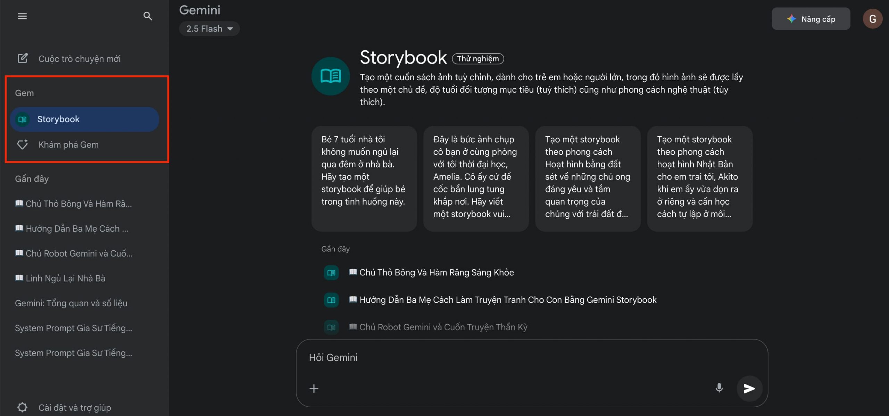Select the Storybook gem in the sidebar
889x416 pixels.
point(84,119)
